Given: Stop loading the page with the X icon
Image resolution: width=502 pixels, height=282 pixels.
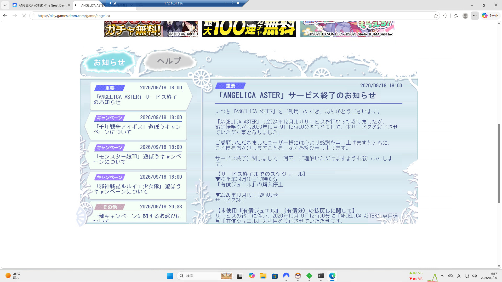Looking at the screenshot, I should click(x=24, y=16).
